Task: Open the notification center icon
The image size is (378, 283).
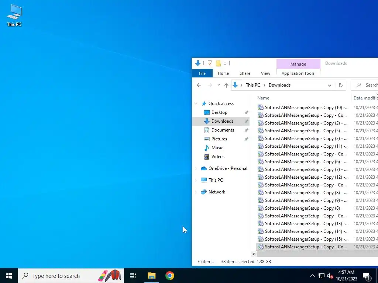Action: [367, 276]
